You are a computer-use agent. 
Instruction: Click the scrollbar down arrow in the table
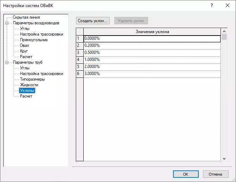pyautogui.click(x=224, y=159)
